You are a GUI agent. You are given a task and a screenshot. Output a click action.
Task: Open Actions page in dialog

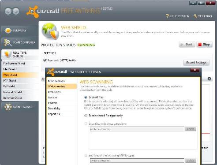pyautogui.click(x=62, y=97)
